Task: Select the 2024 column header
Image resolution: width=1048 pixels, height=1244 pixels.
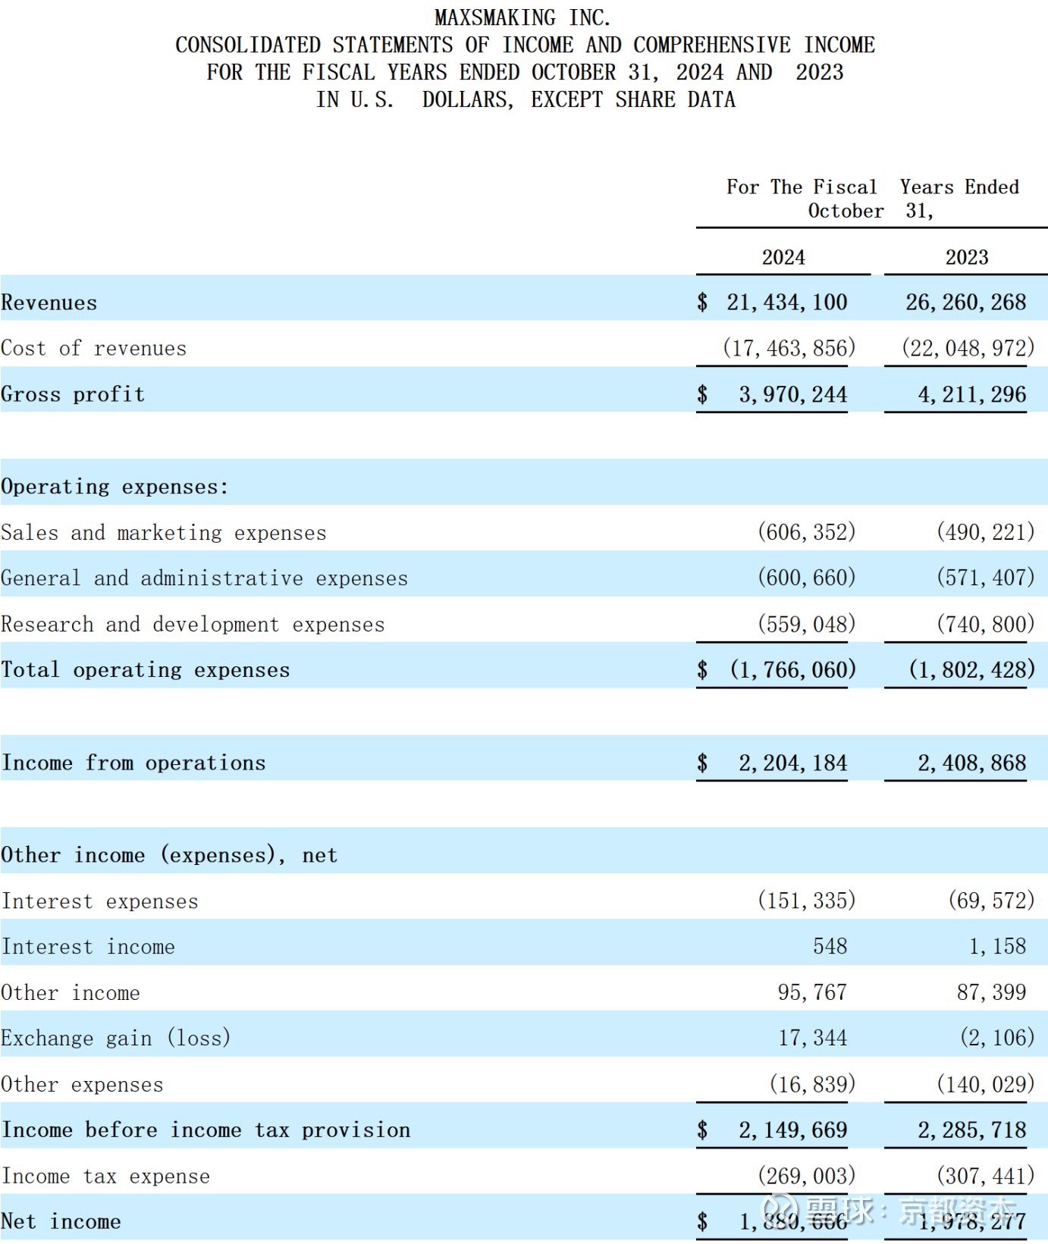Action: [783, 257]
